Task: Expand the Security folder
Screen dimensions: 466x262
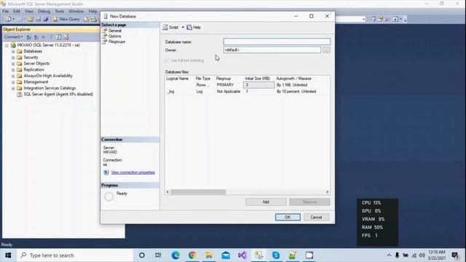Action: point(13,57)
